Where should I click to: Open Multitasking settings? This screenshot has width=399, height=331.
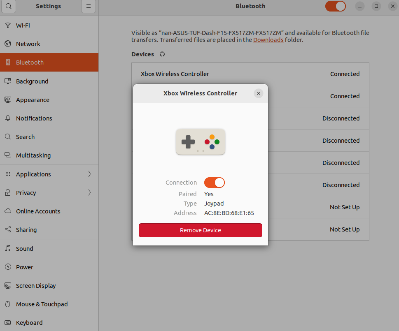49,155
